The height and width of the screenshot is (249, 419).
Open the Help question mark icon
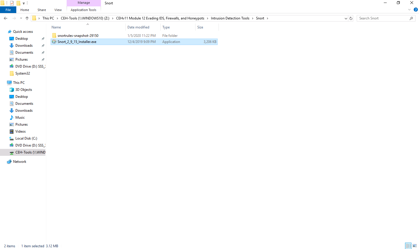coord(416,10)
